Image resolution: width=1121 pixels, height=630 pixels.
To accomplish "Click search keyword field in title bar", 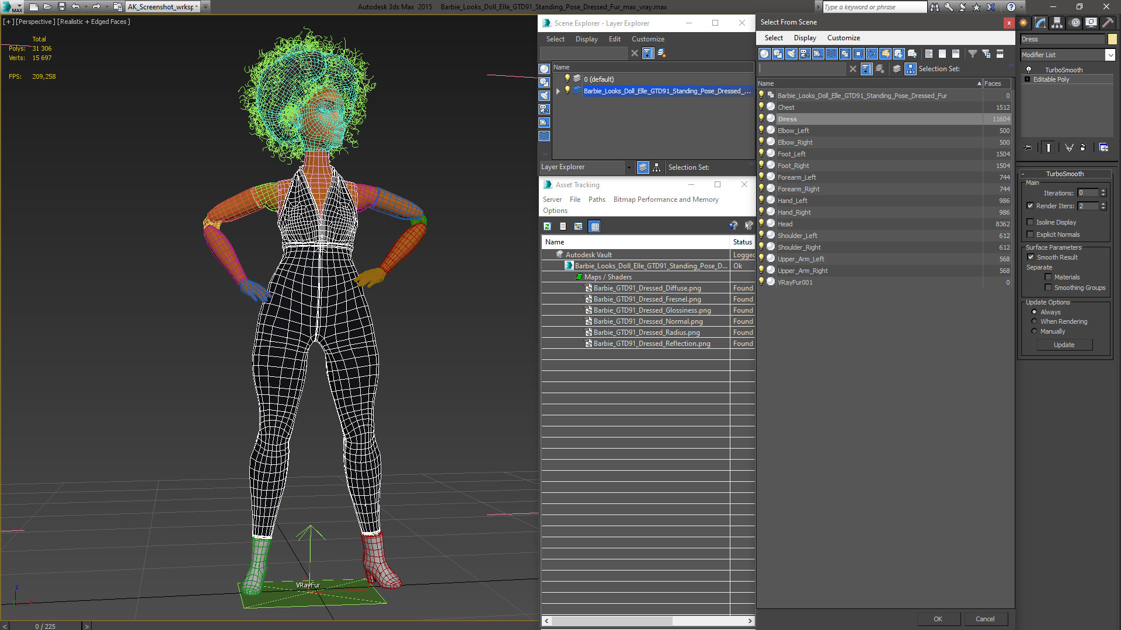I will pos(874,7).
